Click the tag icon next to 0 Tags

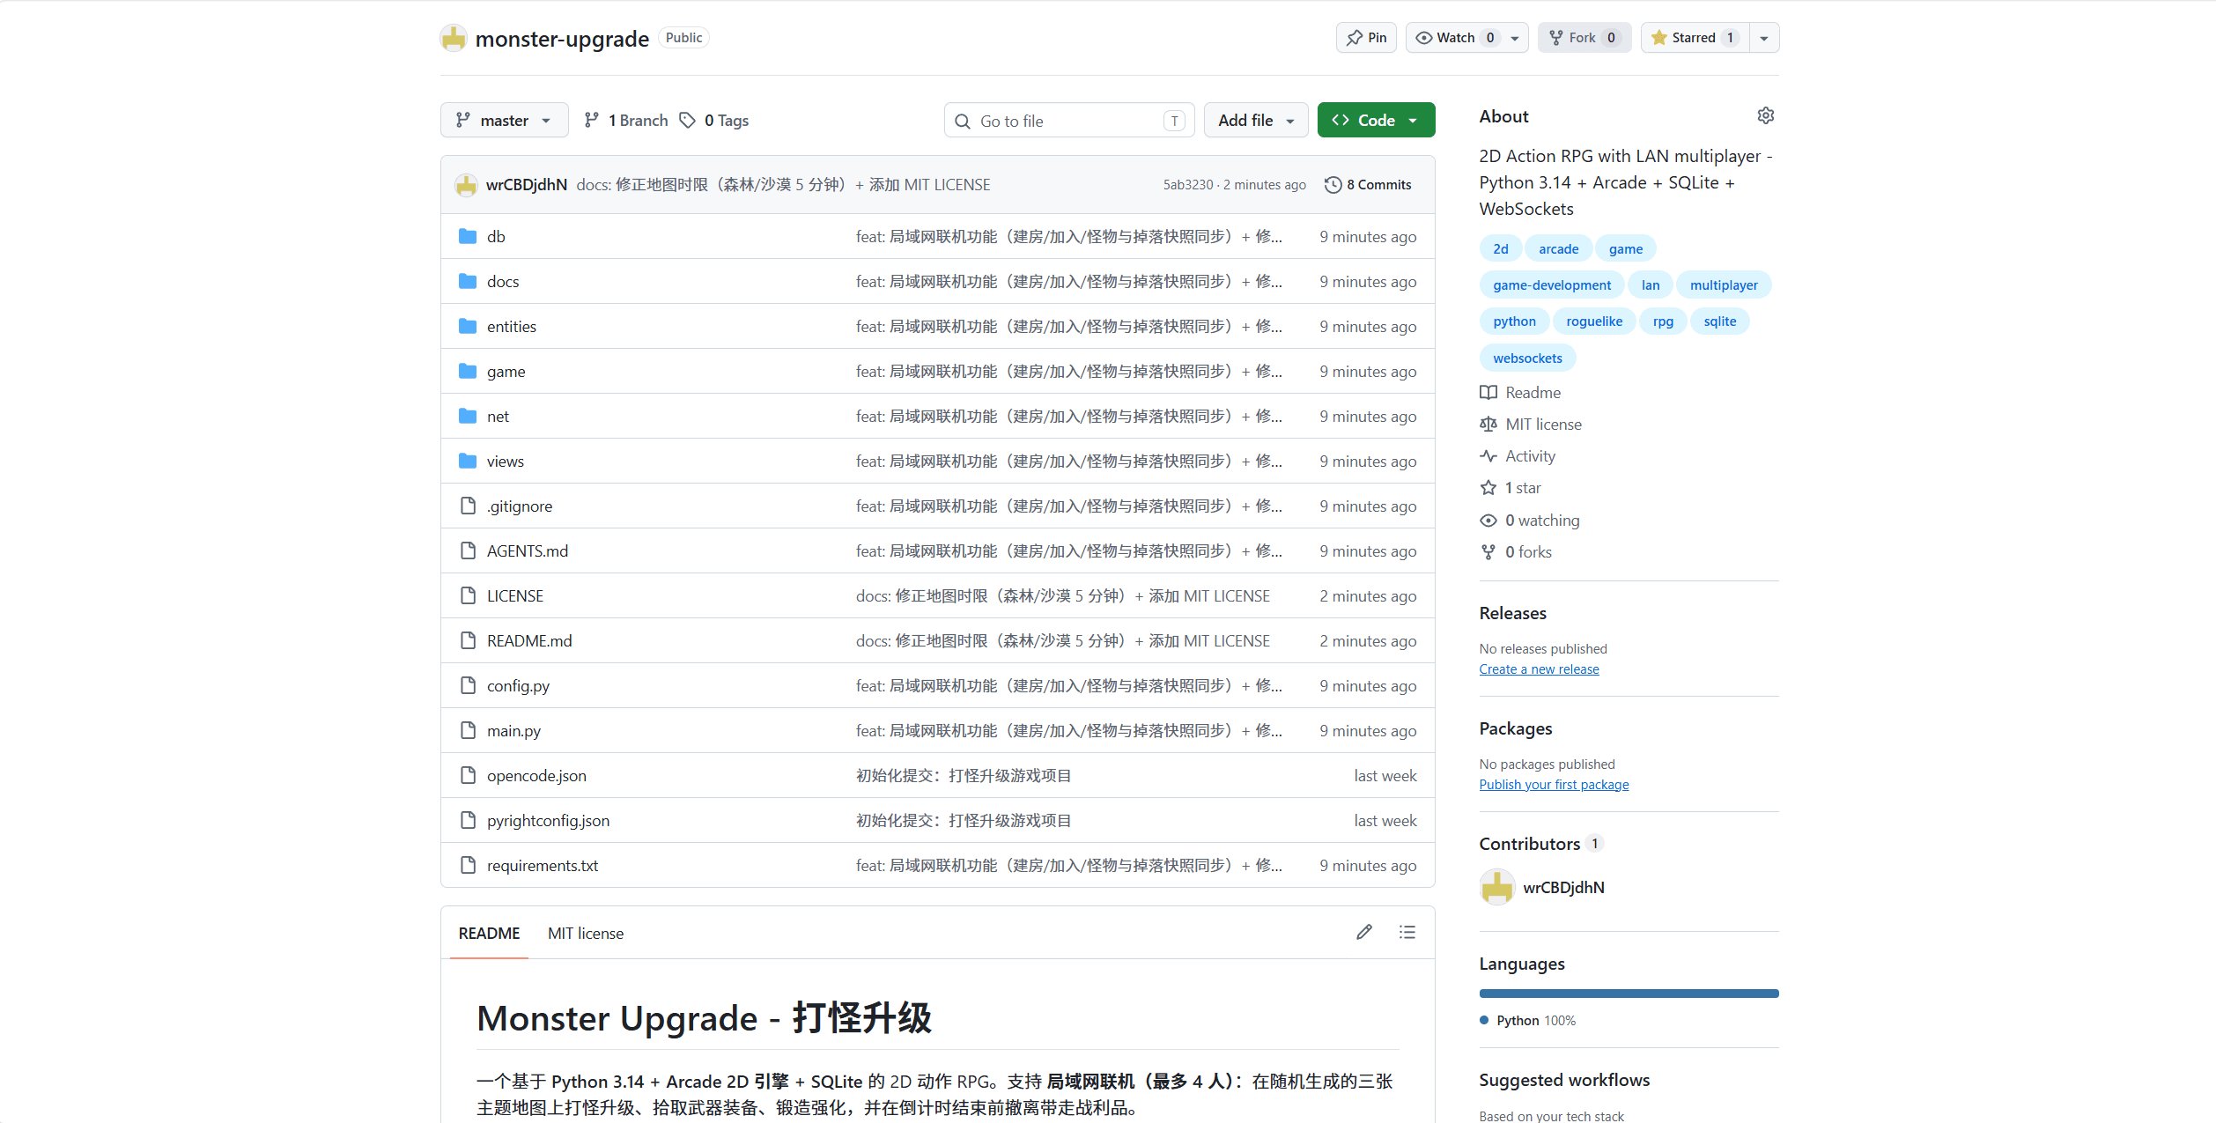pyautogui.click(x=688, y=120)
